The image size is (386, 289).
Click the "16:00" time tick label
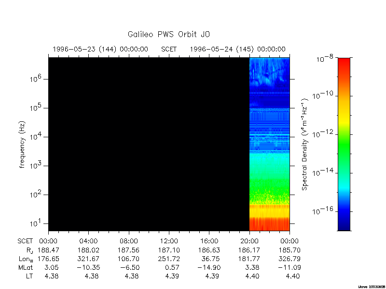(209, 241)
